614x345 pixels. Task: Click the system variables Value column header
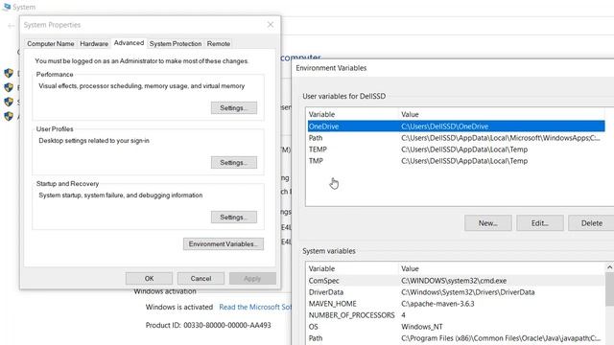click(502, 268)
